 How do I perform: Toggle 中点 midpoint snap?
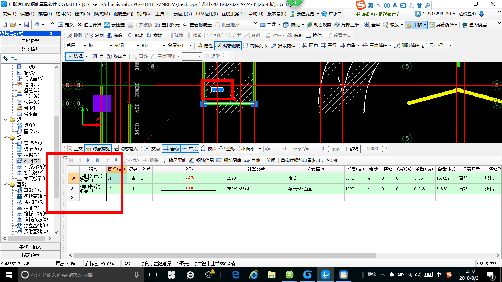click(x=190, y=149)
